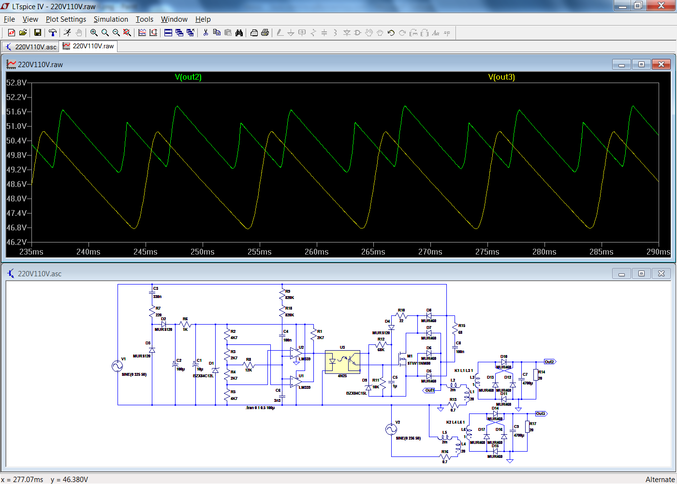
Task: Select the U3 4N25 optocoupler symbol
Action: [342, 362]
